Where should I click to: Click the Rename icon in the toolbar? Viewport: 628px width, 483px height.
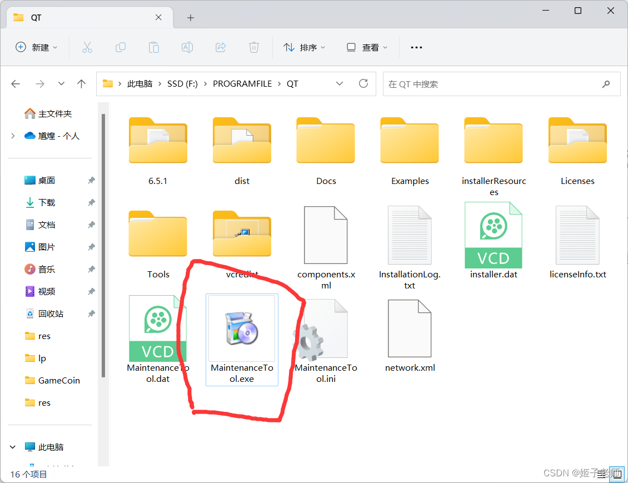click(x=187, y=47)
